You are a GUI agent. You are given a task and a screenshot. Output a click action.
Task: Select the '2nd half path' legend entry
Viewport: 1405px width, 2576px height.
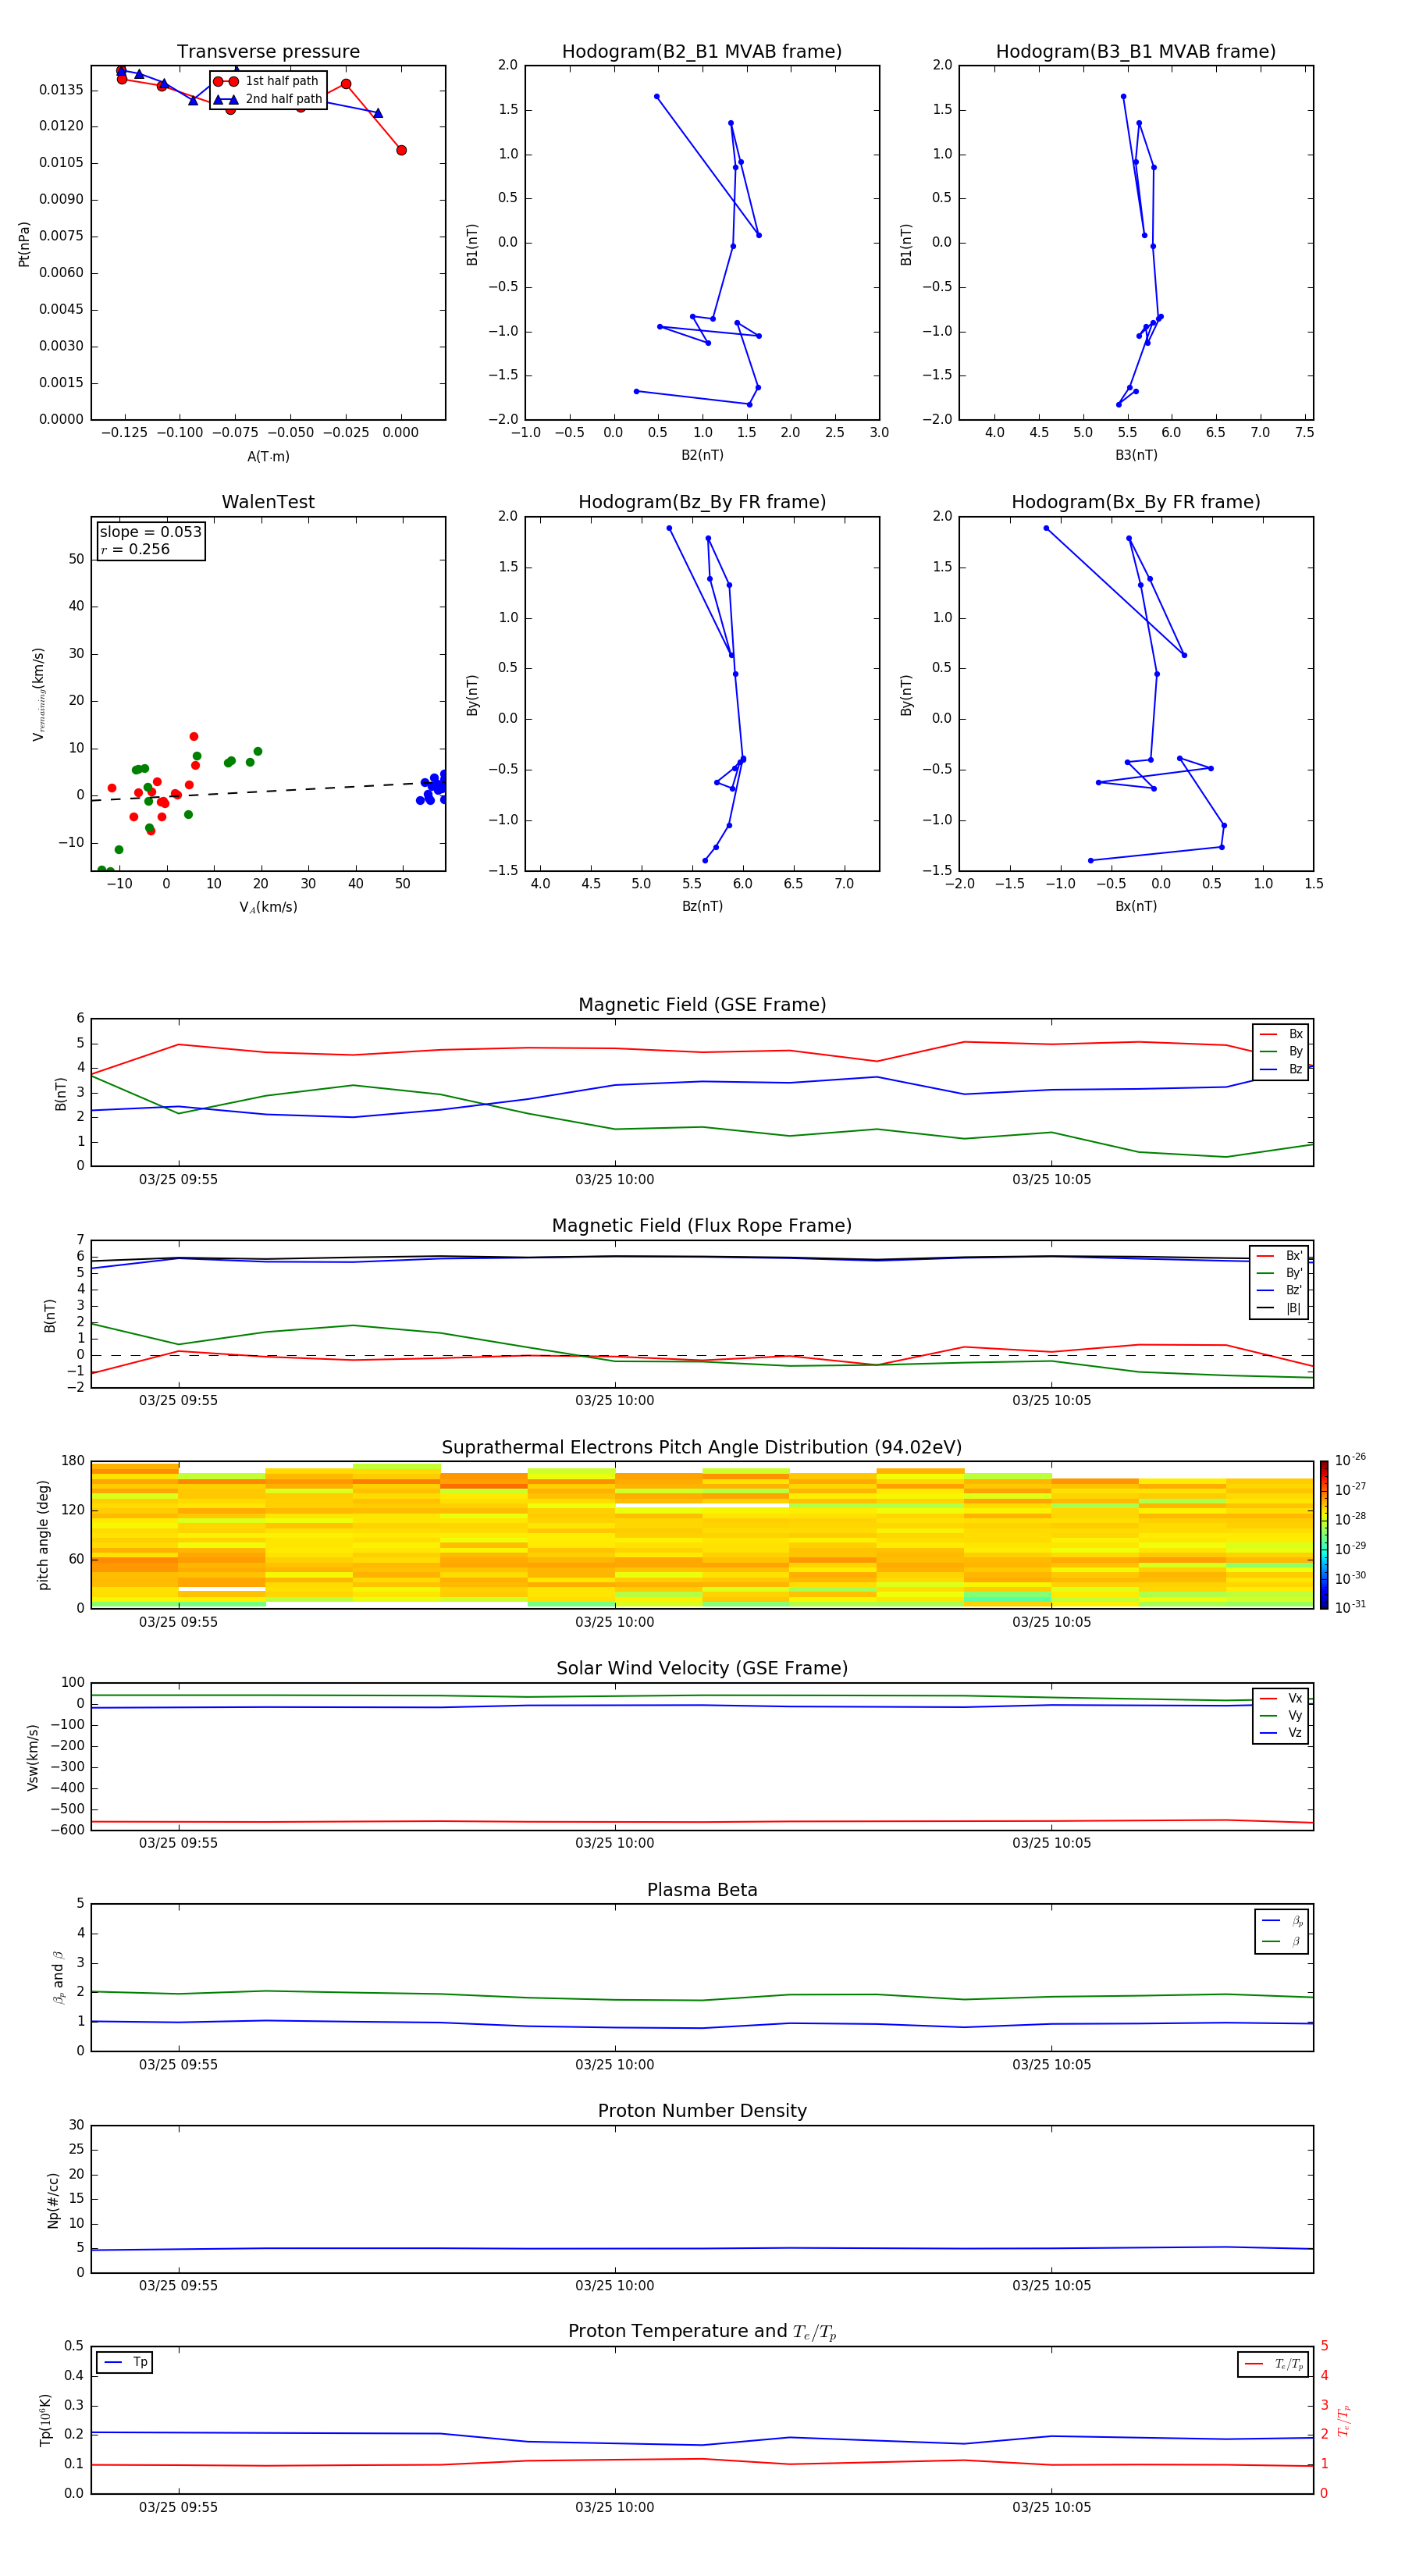[268, 99]
